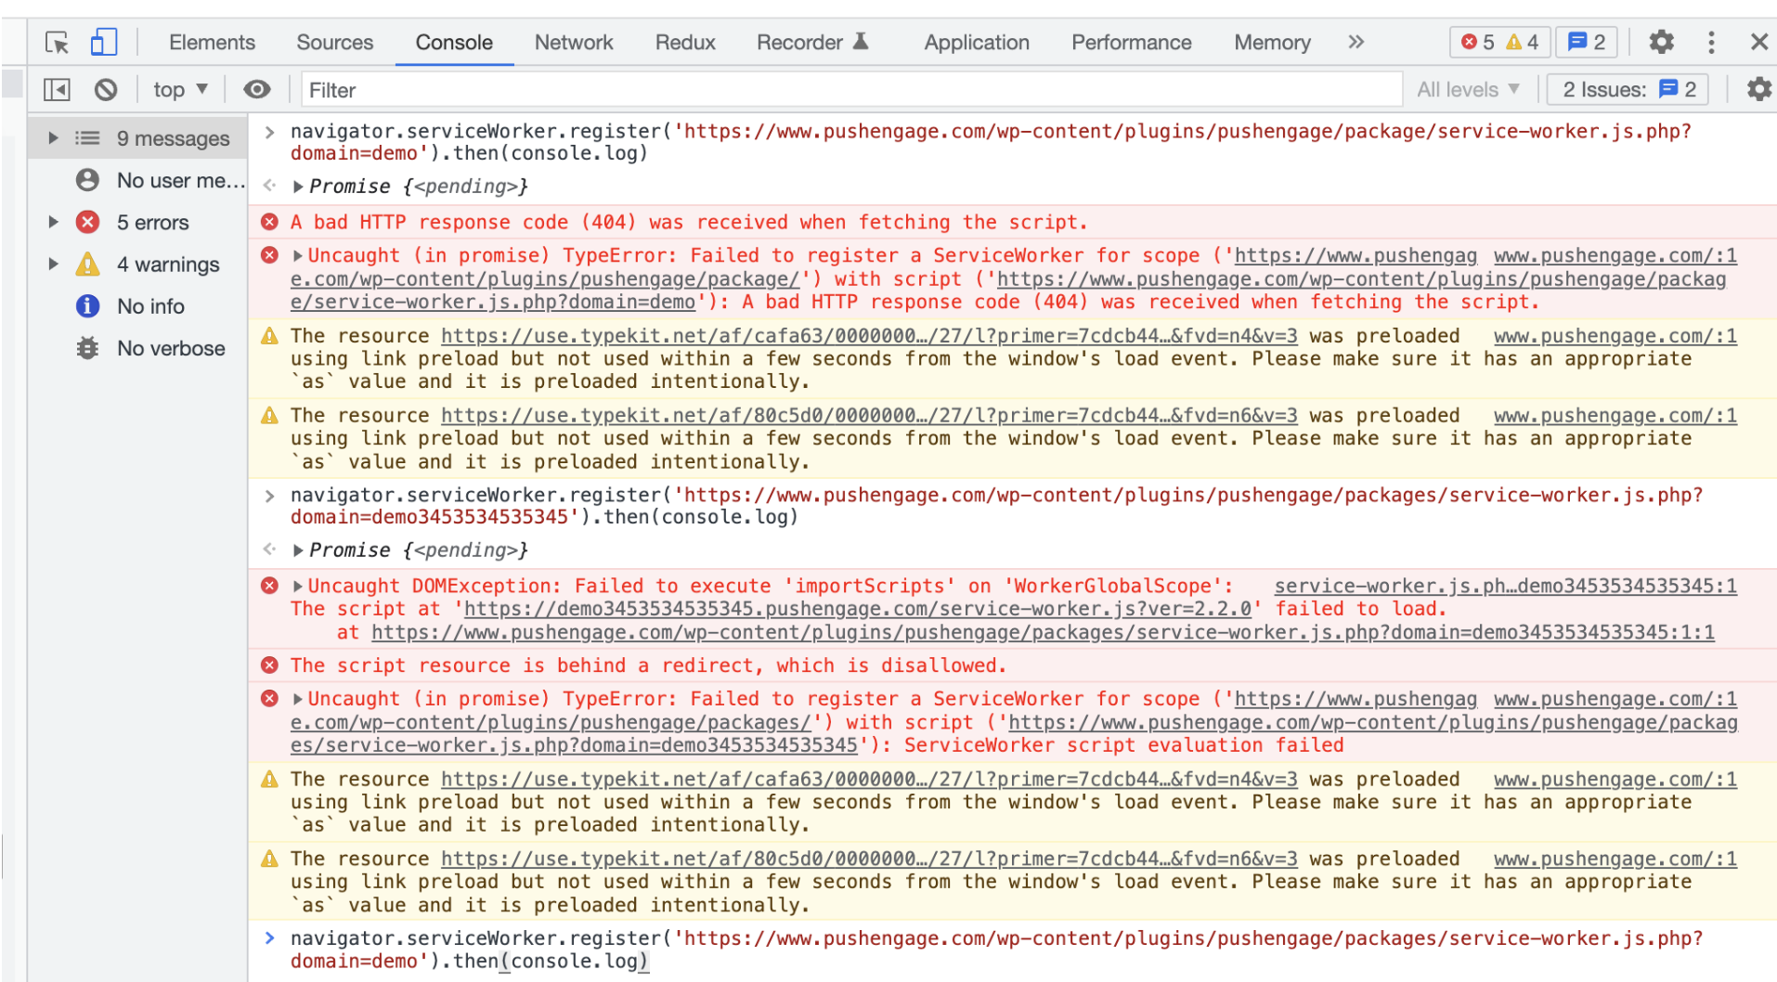Switch to the Network tab
1777x982 pixels.
pyautogui.click(x=573, y=42)
